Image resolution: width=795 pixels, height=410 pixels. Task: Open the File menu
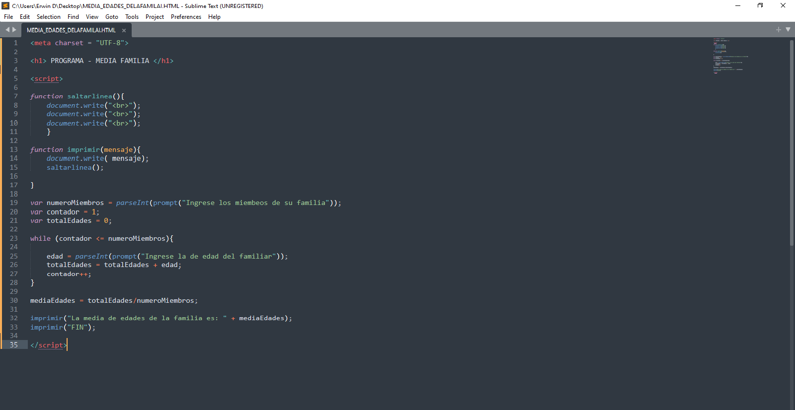tap(8, 17)
